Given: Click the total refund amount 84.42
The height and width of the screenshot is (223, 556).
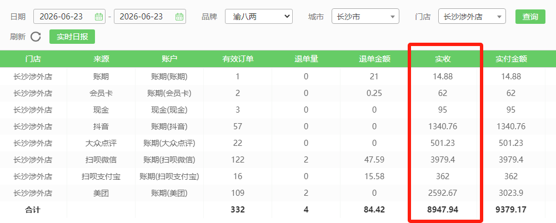Looking at the screenshot, I should click(374, 210).
